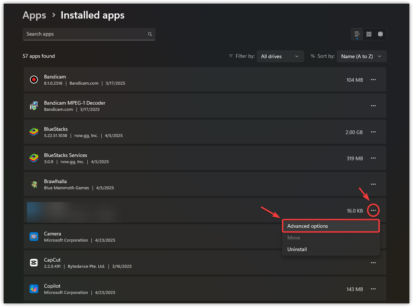Switch to grid view layout

pos(369,34)
